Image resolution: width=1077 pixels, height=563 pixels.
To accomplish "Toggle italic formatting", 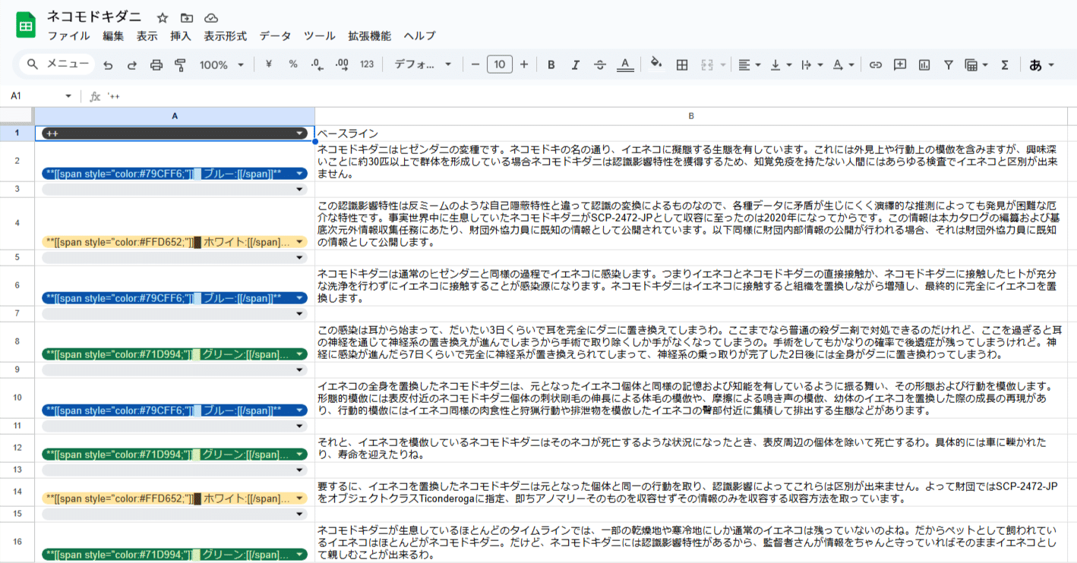I will 575,64.
